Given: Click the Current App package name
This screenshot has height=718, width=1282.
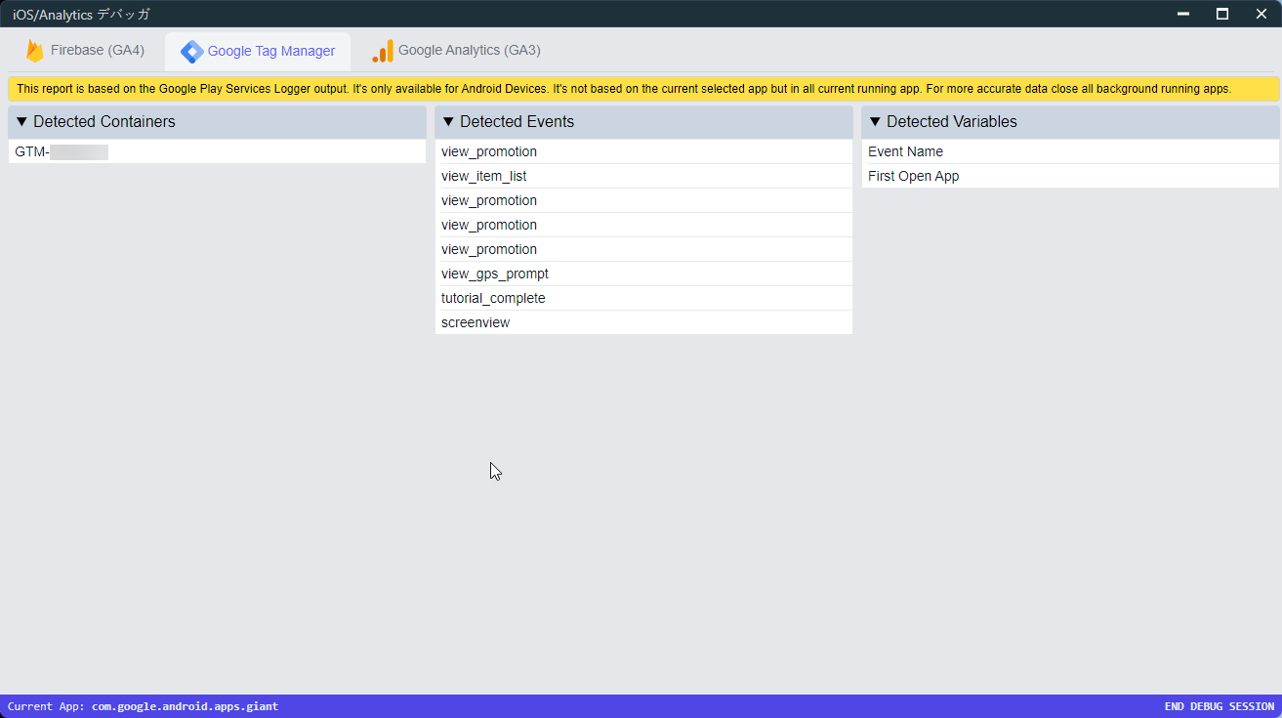Looking at the screenshot, I should pos(185,706).
